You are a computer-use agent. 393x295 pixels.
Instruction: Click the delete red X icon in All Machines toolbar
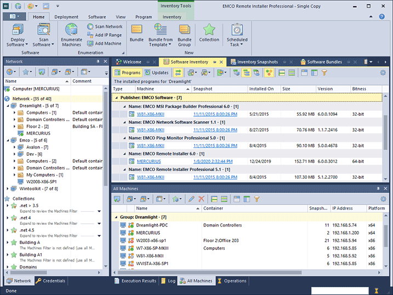[201, 199]
